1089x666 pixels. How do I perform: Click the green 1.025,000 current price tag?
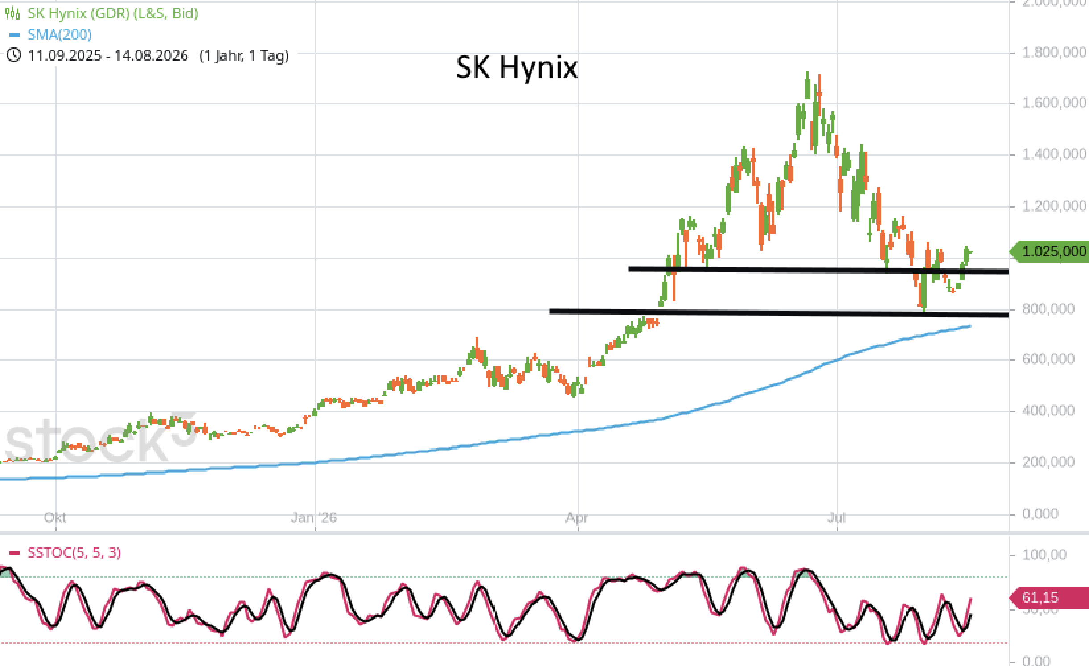pyautogui.click(x=1049, y=251)
